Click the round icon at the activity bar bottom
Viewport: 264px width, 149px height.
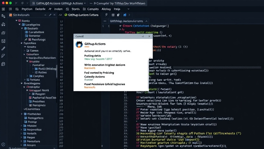click(3, 144)
